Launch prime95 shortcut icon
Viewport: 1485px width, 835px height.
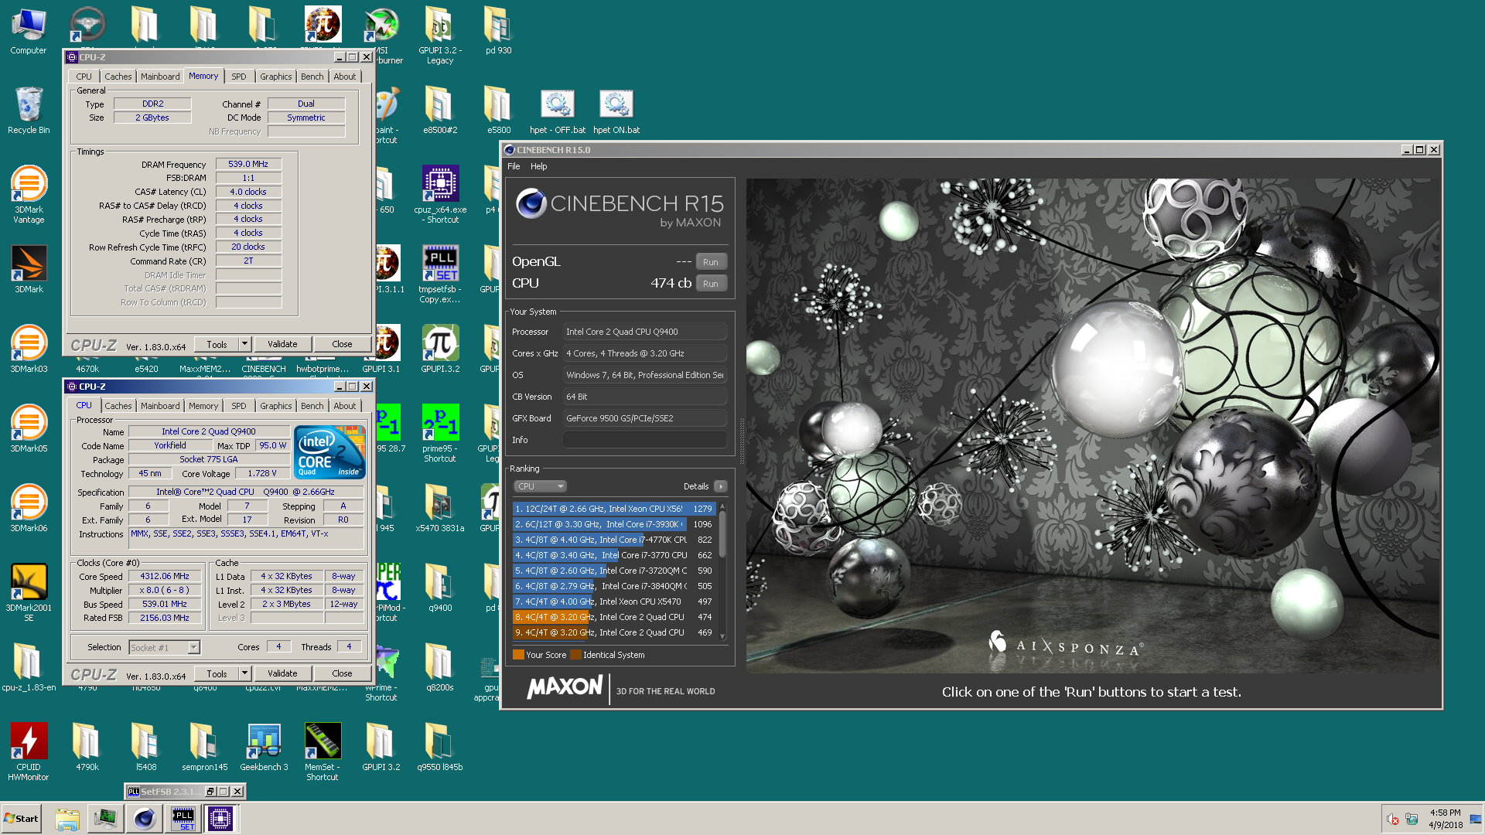coord(440,433)
